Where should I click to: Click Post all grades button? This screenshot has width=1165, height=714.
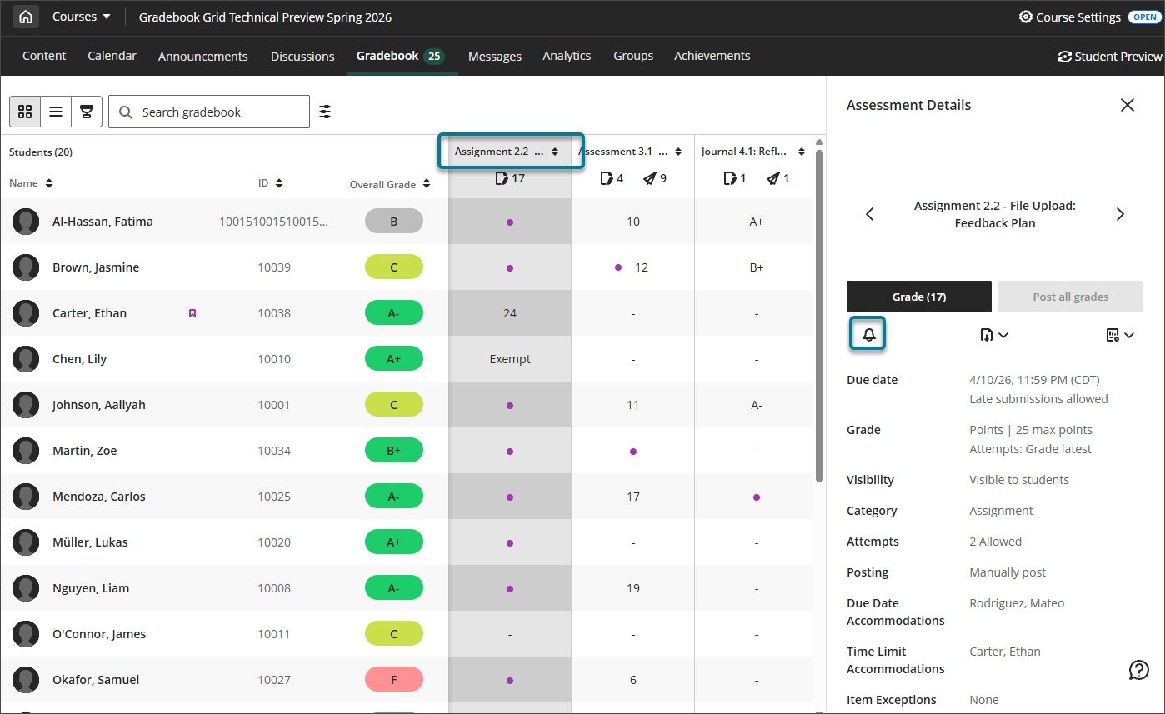[x=1071, y=297]
